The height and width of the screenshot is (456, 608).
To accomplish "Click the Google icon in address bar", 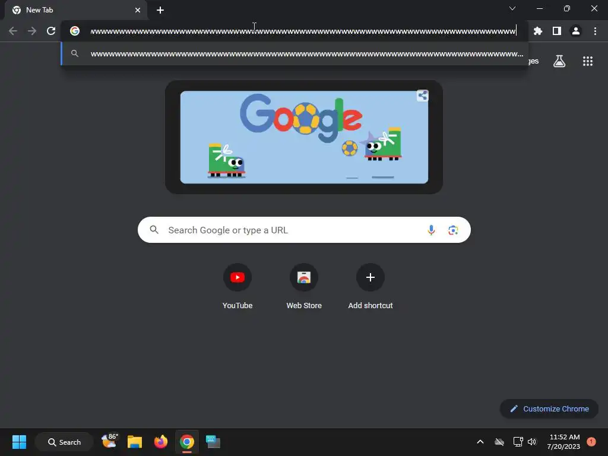I will 75,31.
